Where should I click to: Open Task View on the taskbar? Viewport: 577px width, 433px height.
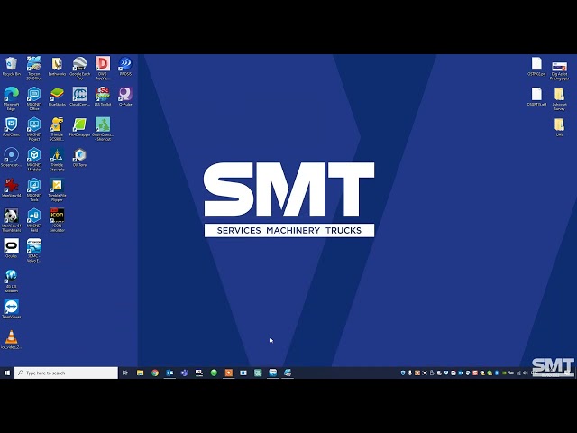click(x=125, y=373)
